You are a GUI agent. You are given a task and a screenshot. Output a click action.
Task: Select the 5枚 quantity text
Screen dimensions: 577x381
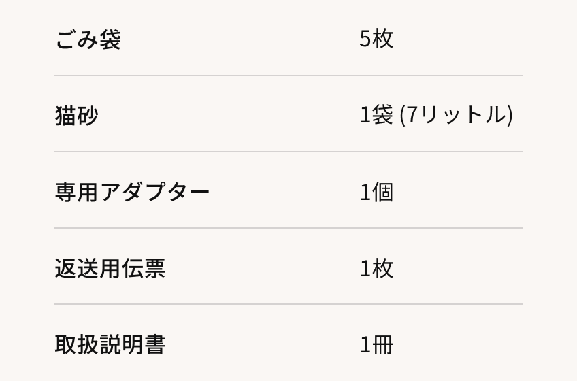click(x=376, y=39)
